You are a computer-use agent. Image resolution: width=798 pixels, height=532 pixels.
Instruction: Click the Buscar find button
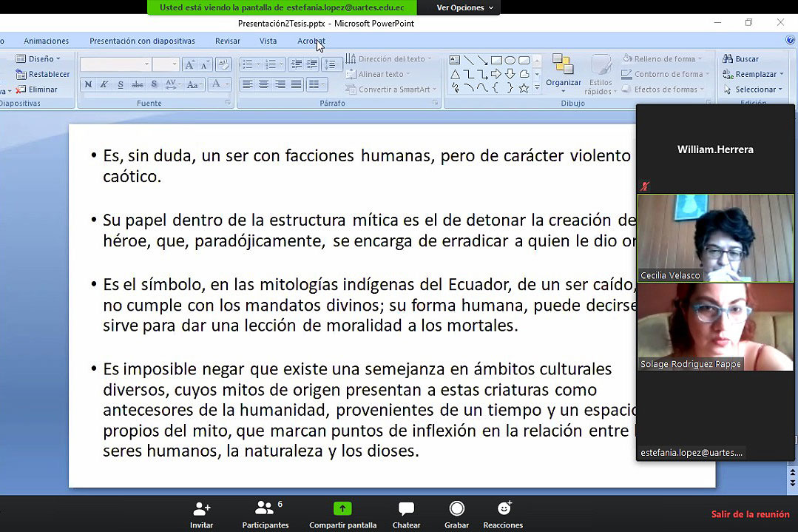pos(742,59)
